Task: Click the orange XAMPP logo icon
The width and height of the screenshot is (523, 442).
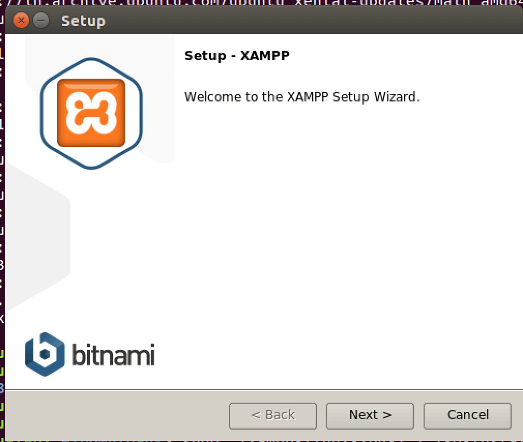Action: click(91, 113)
